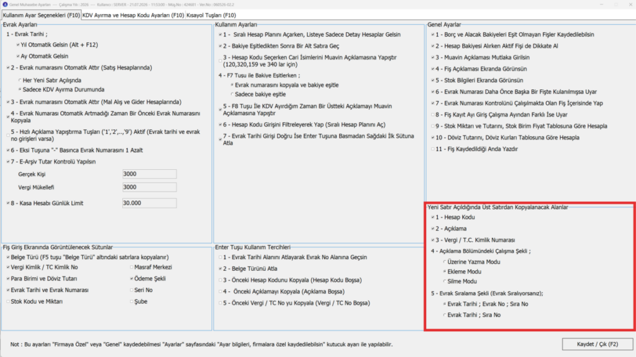Enable Şube column checkbox
The image size is (636, 357).
(132, 302)
